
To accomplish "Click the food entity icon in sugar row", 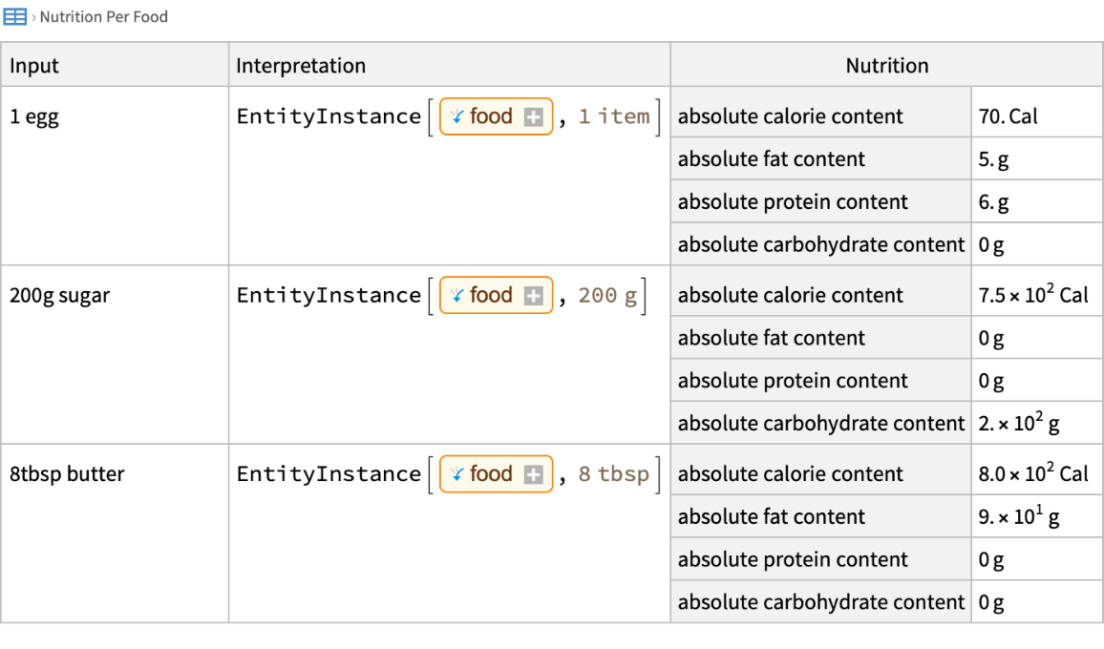I will [456, 296].
